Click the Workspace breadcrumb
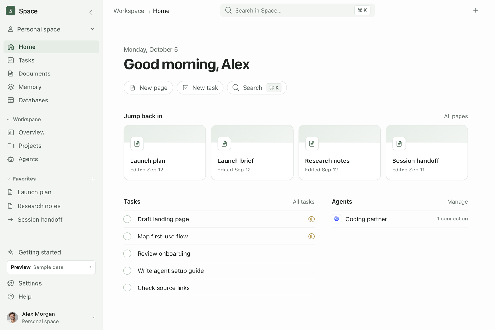The height and width of the screenshot is (330, 495). tap(129, 11)
